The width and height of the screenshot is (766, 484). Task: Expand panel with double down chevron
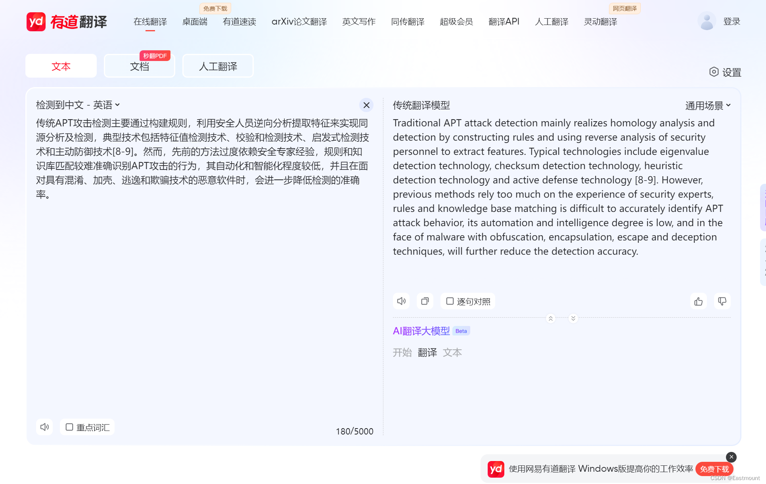click(x=573, y=318)
